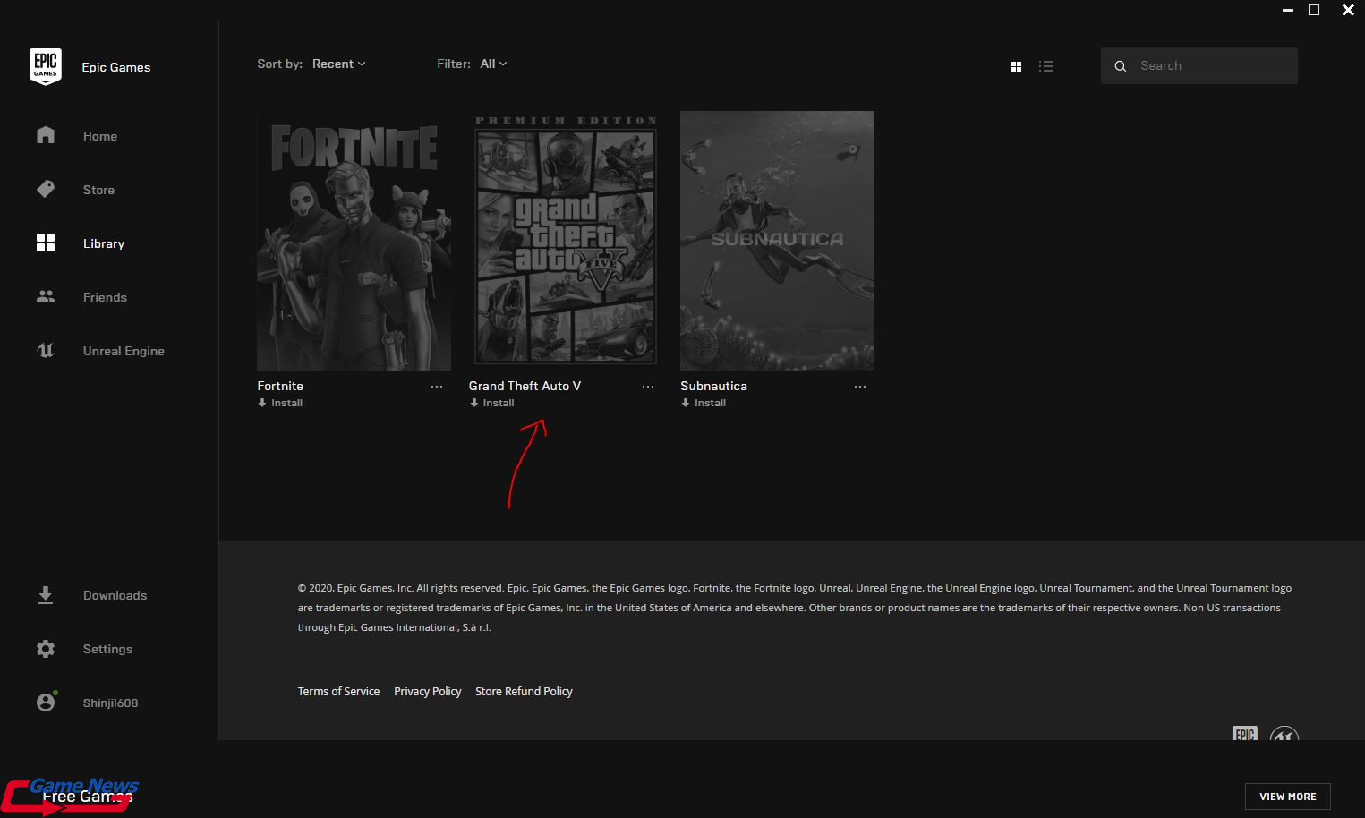Click the Shinjil608 profile avatar icon
Viewport: 1365px width, 818px height.
click(x=46, y=703)
